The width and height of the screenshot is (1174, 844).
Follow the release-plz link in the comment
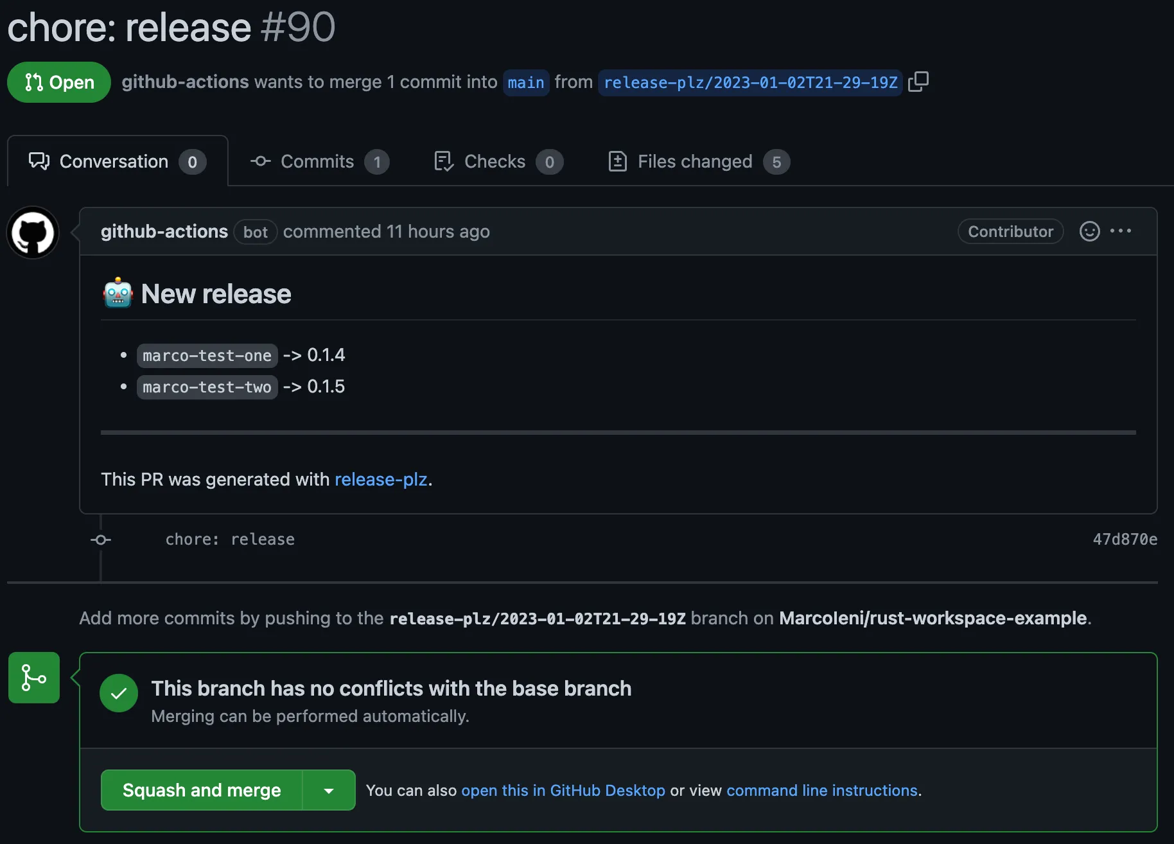tap(381, 479)
